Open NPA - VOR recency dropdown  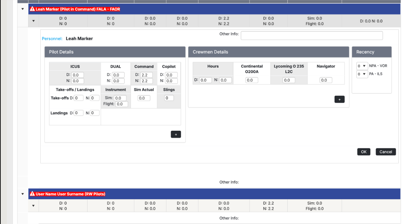tap(362, 66)
